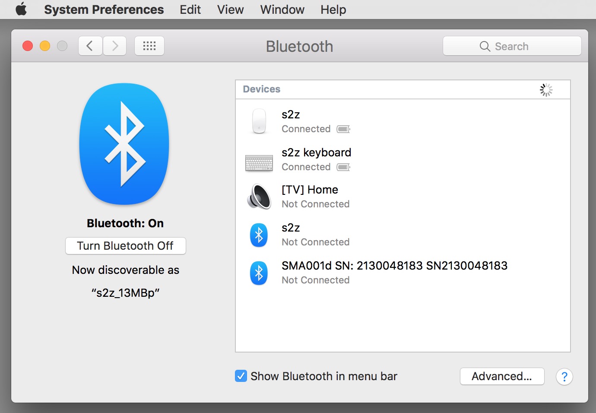Click the large Bluetooth logo
The image size is (596, 413).
click(x=124, y=144)
